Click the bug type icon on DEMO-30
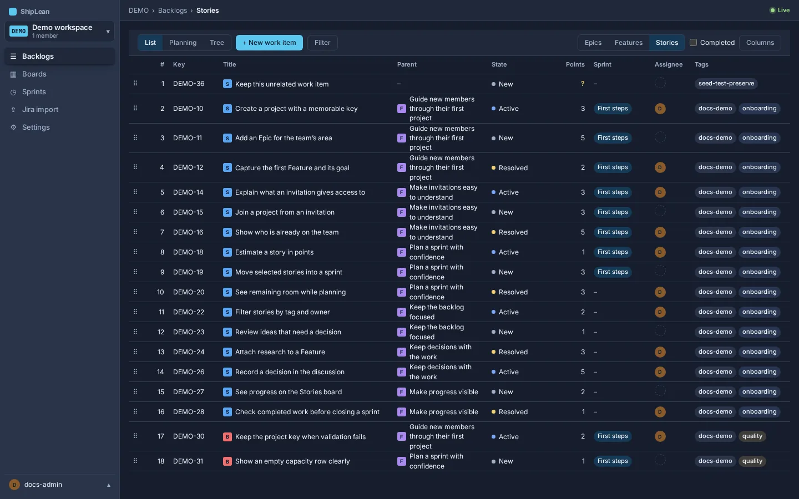 [x=227, y=437]
